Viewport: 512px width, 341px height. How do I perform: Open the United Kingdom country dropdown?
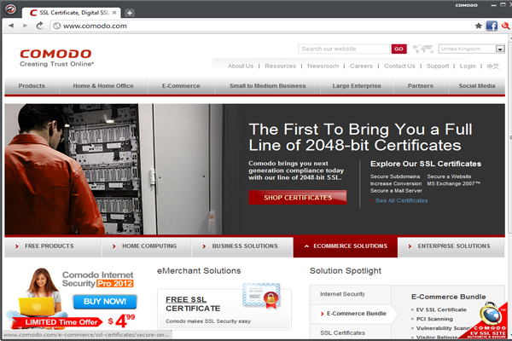pos(472,49)
